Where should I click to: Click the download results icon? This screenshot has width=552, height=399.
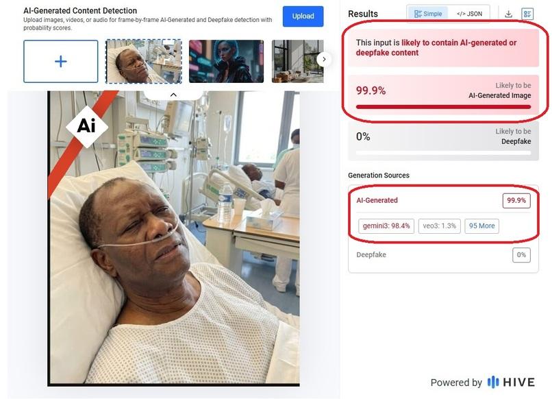508,14
